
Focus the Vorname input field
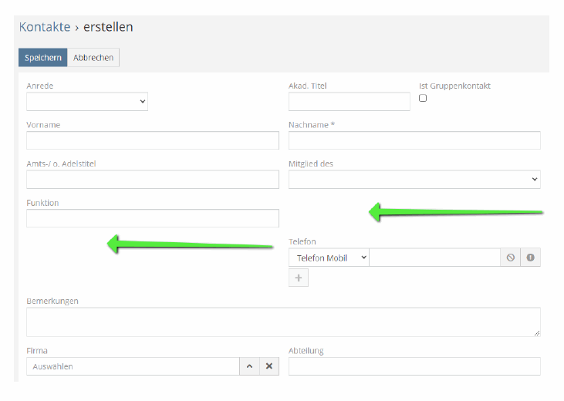(x=153, y=140)
